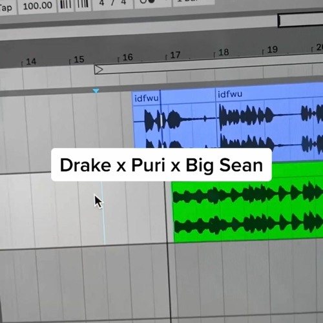Select the second idfwu clip title
This screenshot has height=323, width=323.
[x=230, y=94]
